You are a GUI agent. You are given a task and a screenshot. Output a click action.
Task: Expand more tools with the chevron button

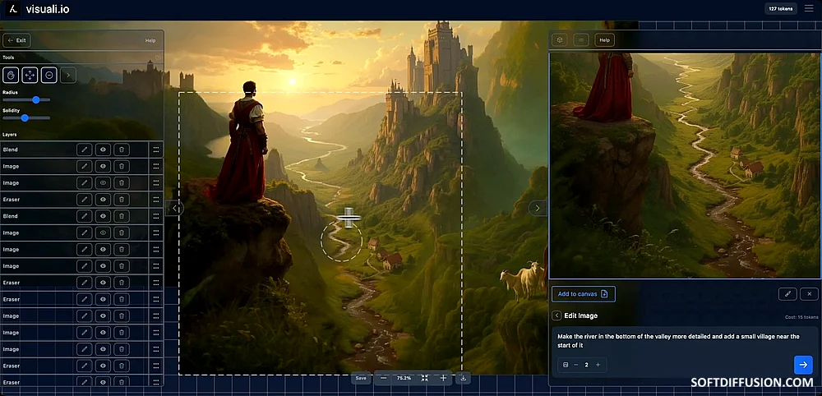68,76
